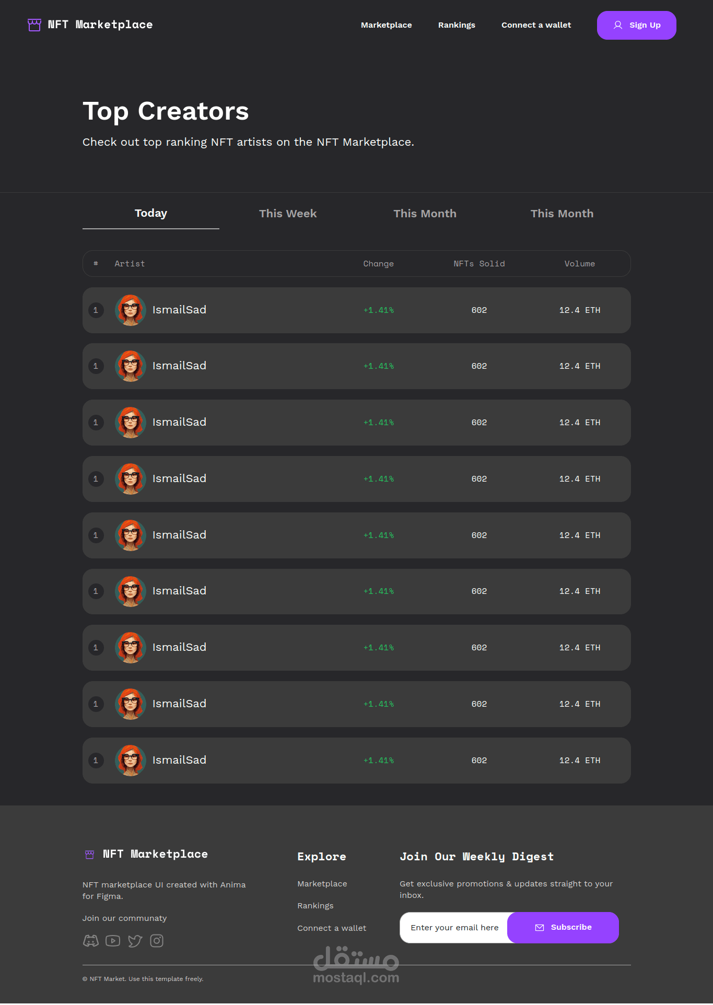Click the first IsmailSad artist avatar

130,310
